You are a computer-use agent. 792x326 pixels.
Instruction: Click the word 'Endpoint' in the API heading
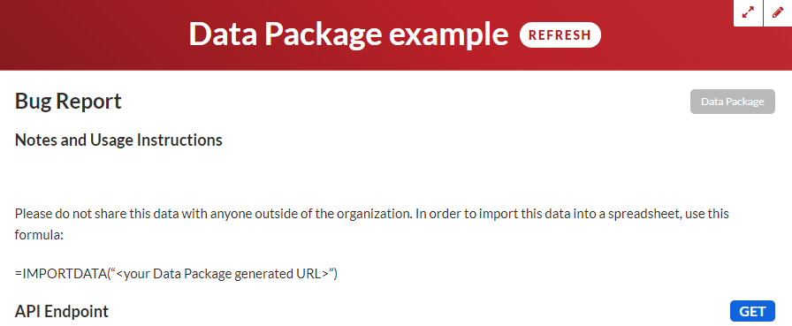(77, 311)
